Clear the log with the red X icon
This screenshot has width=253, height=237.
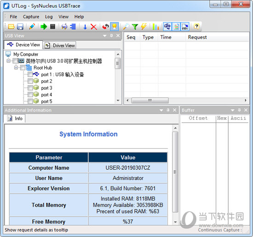(94, 27)
